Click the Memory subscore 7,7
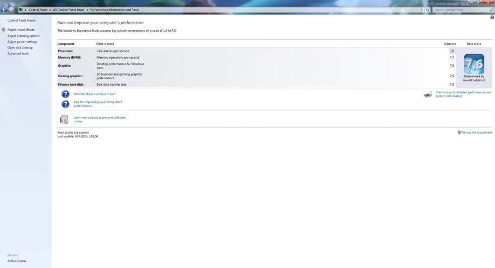The image size is (495, 268). tap(452, 58)
